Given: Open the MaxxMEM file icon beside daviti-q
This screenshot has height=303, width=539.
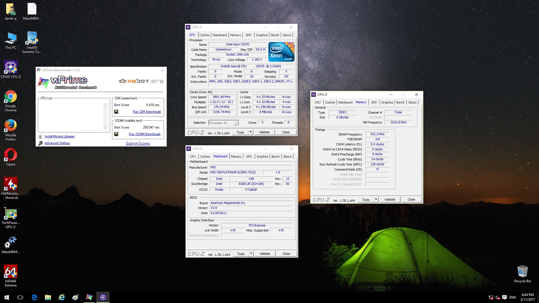Looking at the screenshot, I should [x=32, y=12].
